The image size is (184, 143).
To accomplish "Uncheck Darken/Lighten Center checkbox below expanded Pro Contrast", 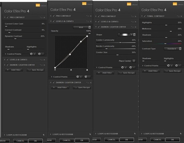I will [x=7, y=65].
